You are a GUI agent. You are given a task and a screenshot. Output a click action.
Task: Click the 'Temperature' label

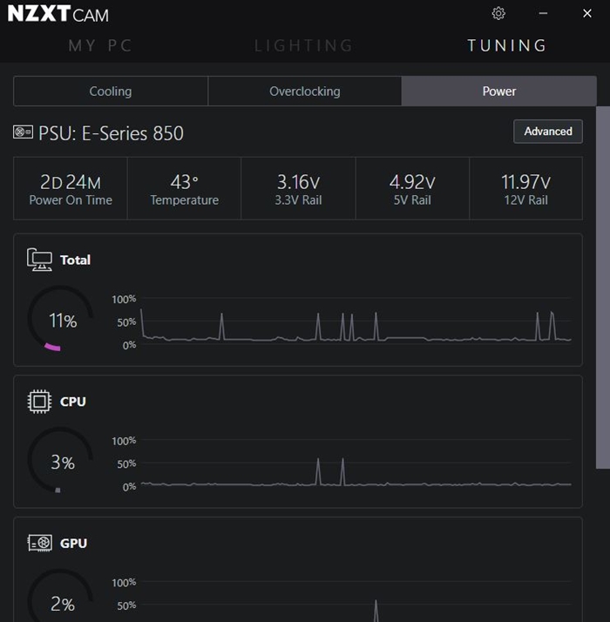(184, 200)
